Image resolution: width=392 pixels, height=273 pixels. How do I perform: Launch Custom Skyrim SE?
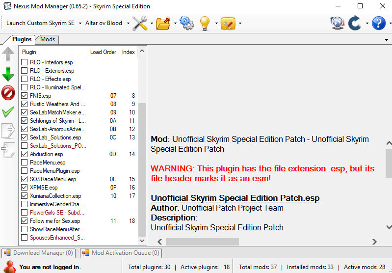(40, 23)
